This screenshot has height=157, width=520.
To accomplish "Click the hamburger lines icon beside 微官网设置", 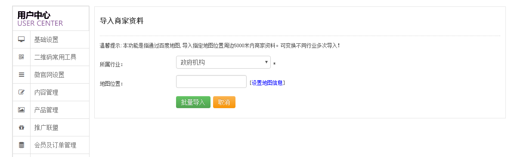I will click(22, 75).
